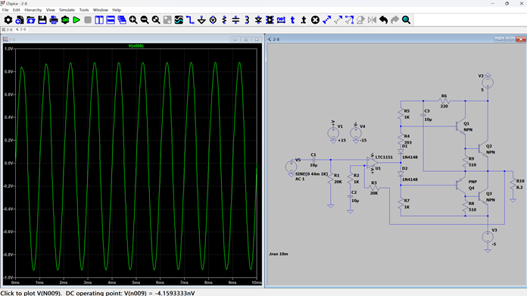Click the open file folder icon

pos(31,20)
